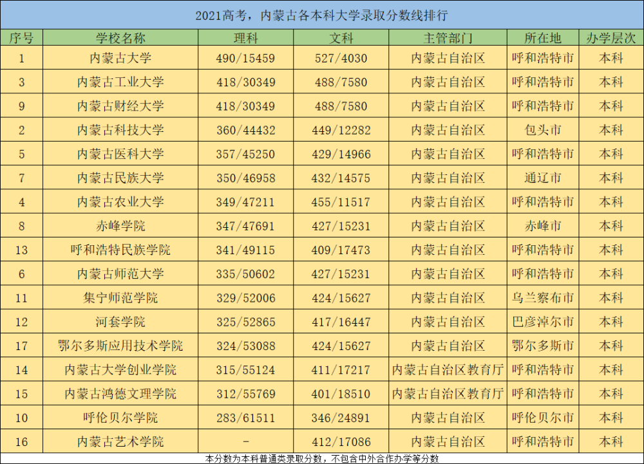Click the liberal arts score '429/14966'
Image resolution: width=644 pixels, height=464 pixels.
341,154
